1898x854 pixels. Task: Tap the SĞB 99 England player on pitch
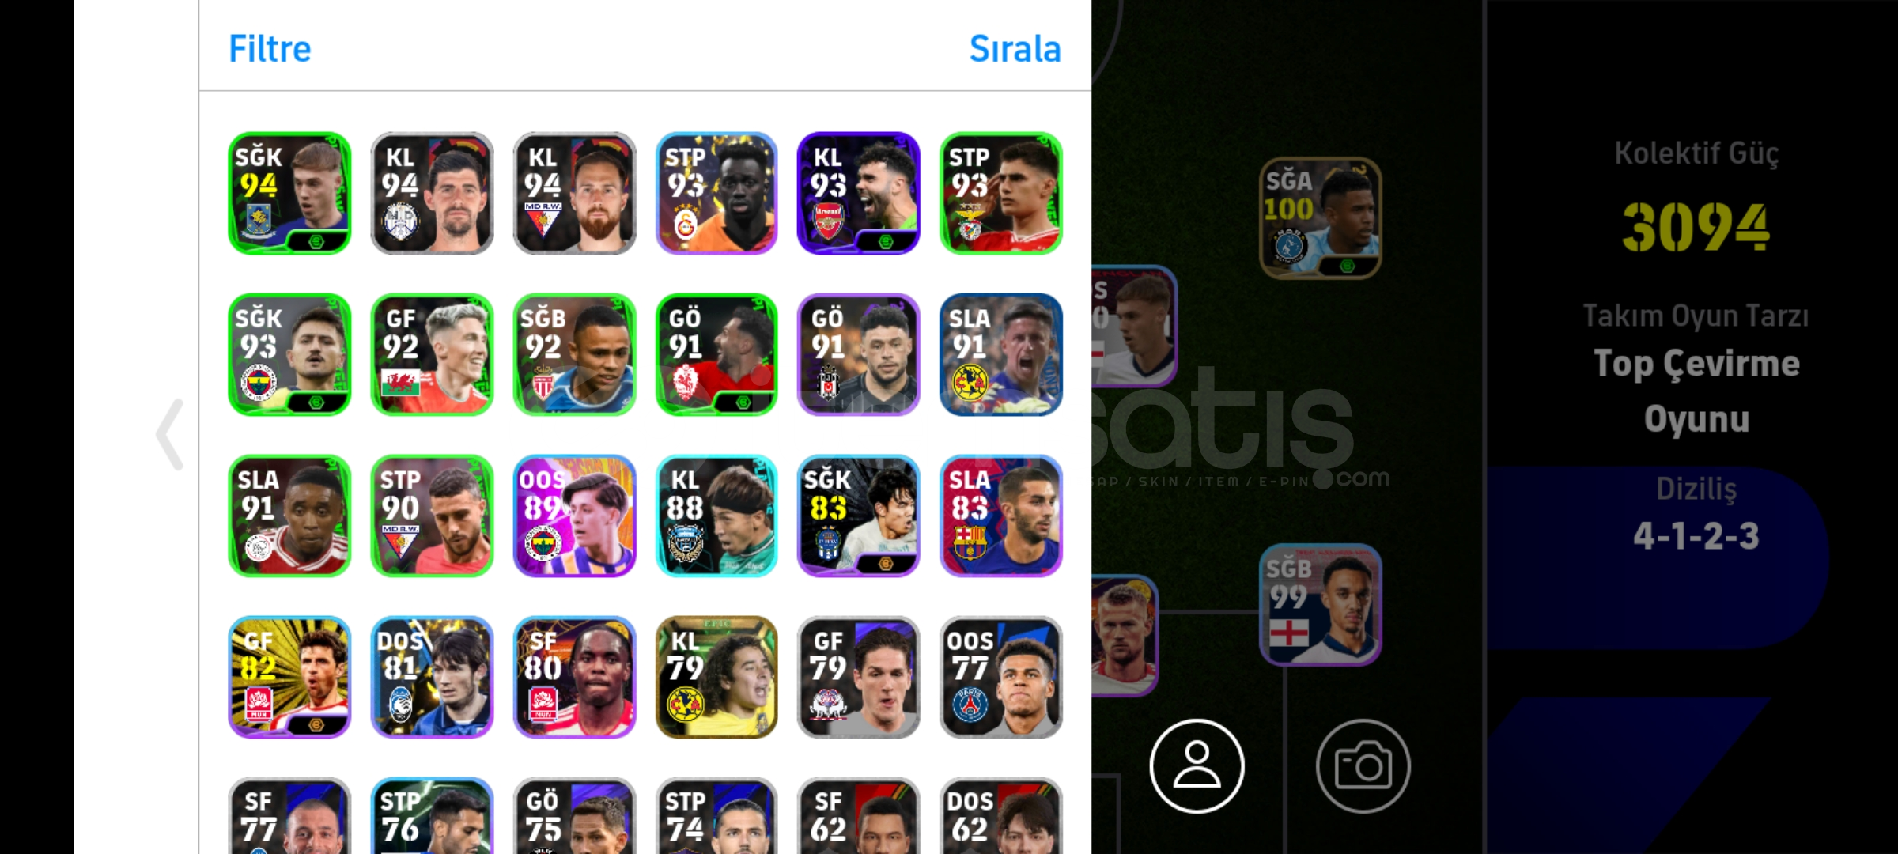click(x=1321, y=605)
